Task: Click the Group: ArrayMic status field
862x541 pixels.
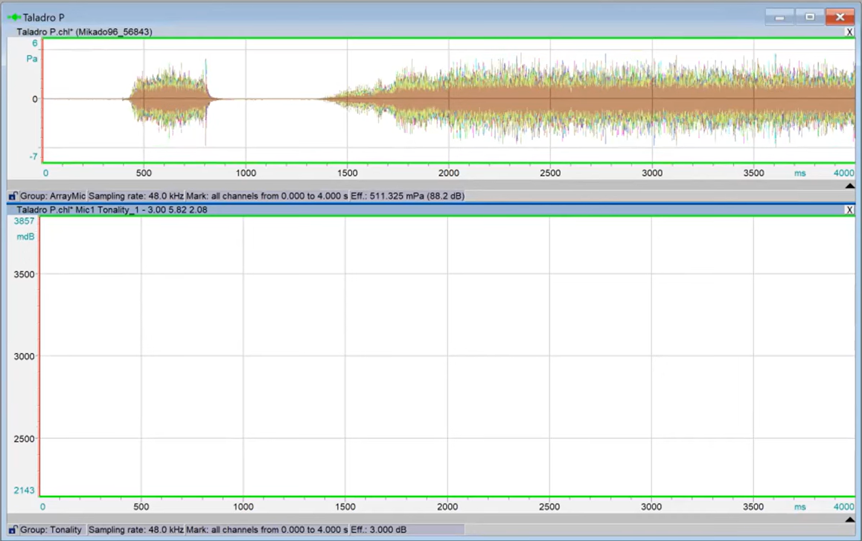Action: [53, 196]
